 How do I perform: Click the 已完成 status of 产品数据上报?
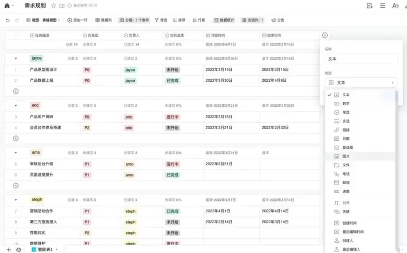[173, 81]
